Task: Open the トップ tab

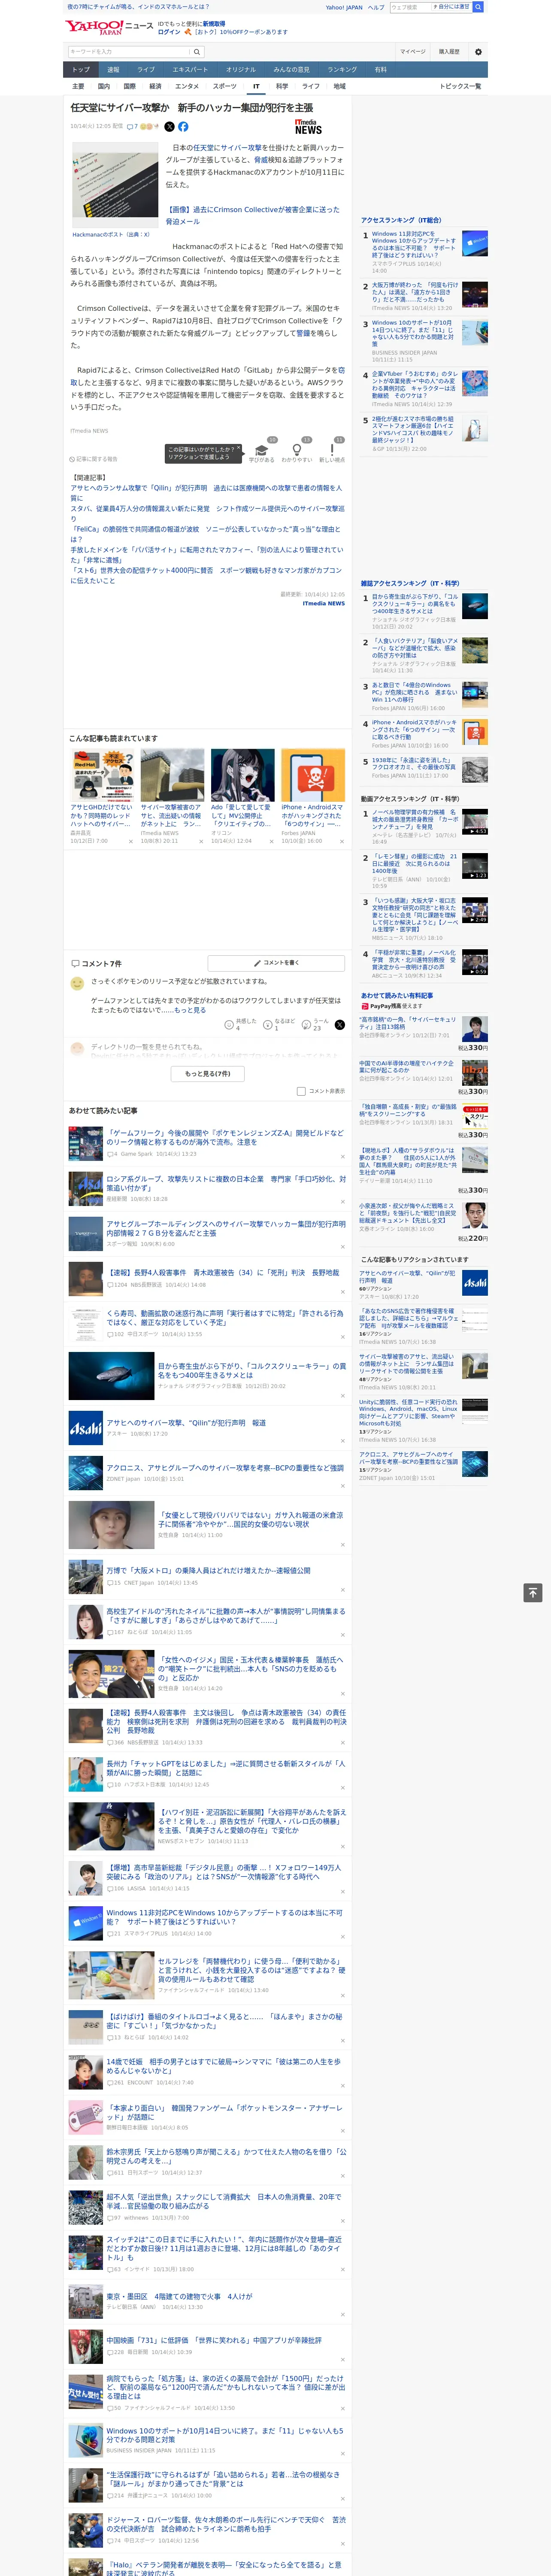Action: [81, 70]
